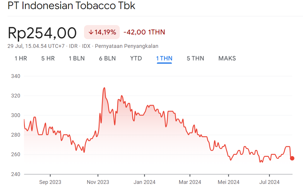Image resolution: width=303 pixels, height=188 pixels.
Task: Switch to the 1 HR time range tab
Action: [20, 58]
